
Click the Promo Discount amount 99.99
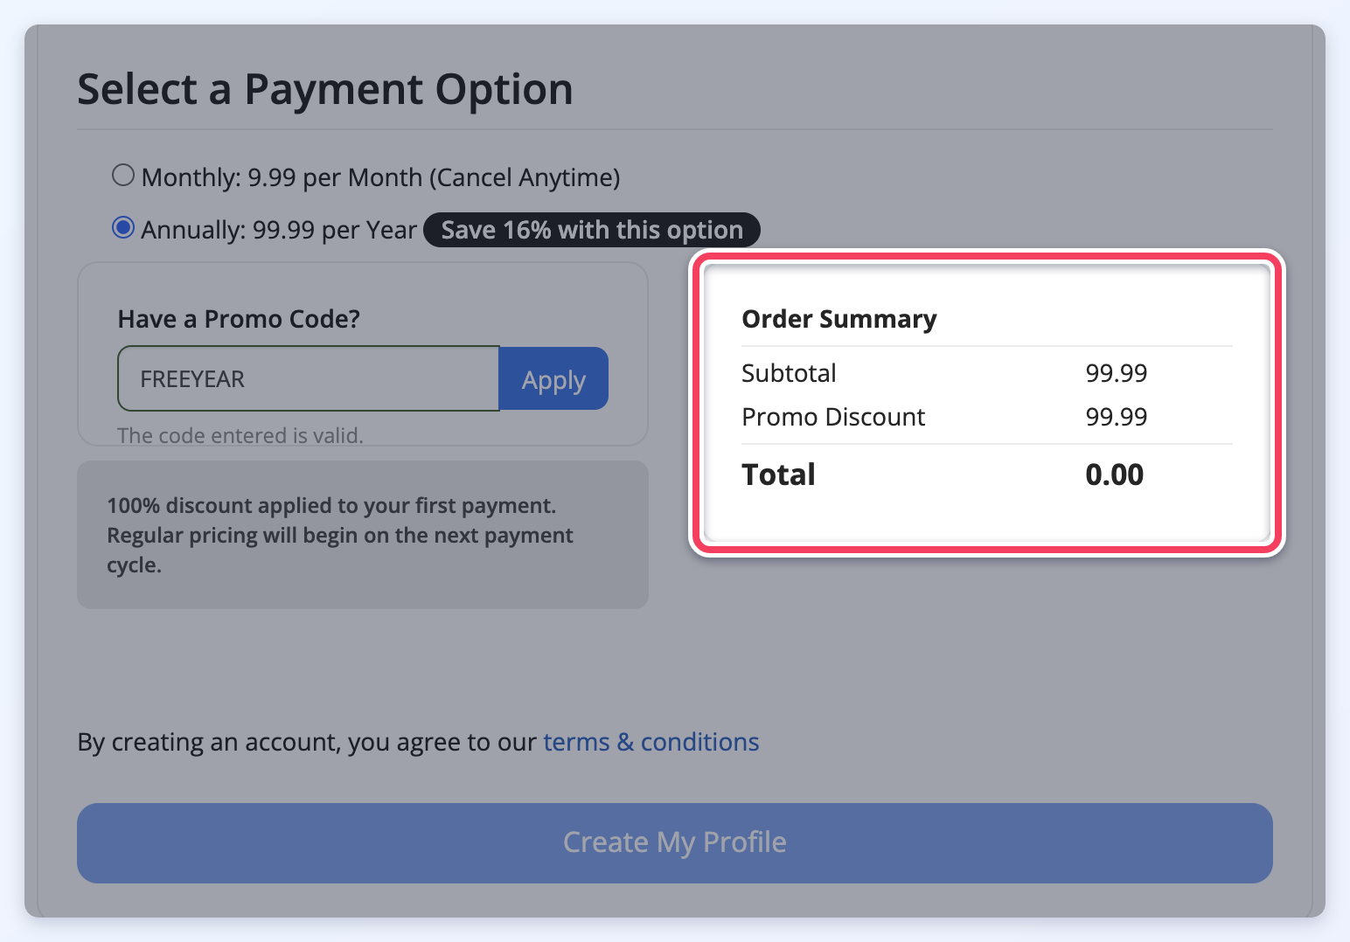pyautogui.click(x=1117, y=417)
